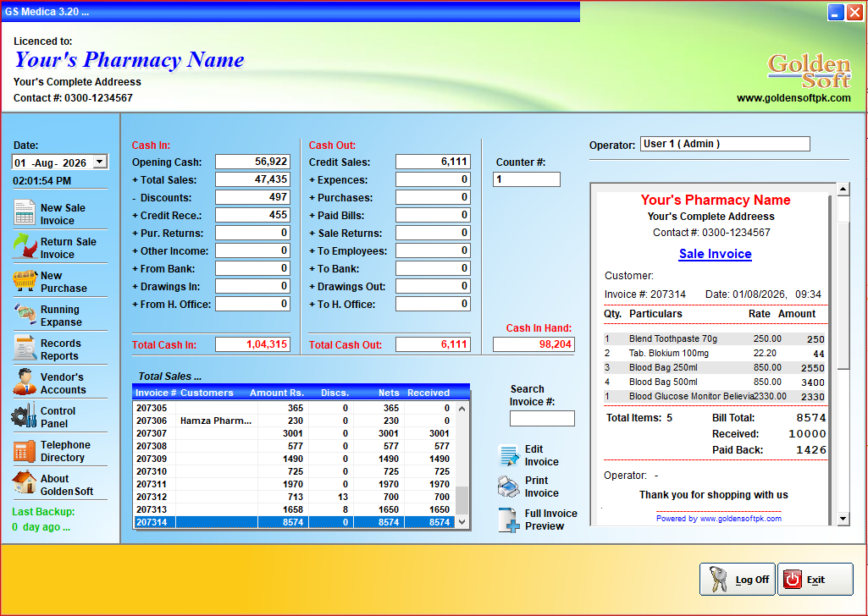The height and width of the screenshot is (616, 868).
Task: Click the Search Invoice # input field
Action: (x=542, y=419)
